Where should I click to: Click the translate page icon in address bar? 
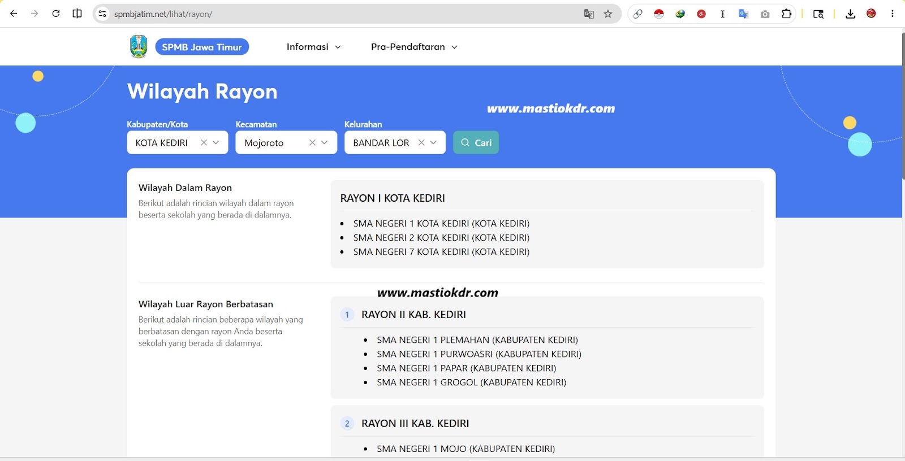(x=589, y=14)
